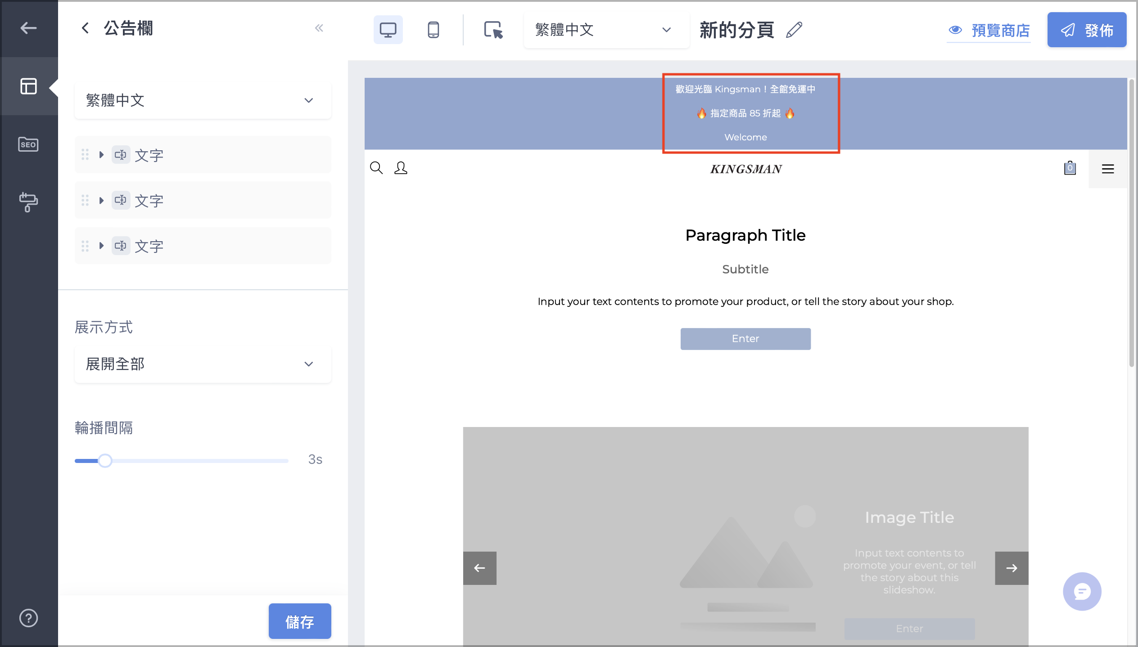
Task: Expand the first 文字 item
Action: 101,155
